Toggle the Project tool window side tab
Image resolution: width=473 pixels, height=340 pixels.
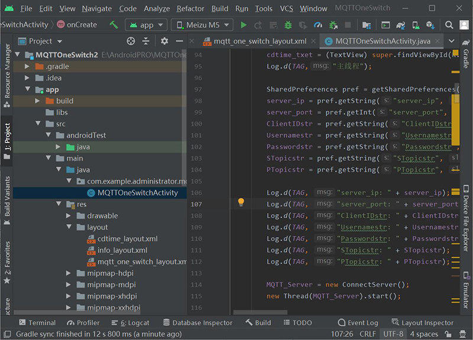click(7, 141)
